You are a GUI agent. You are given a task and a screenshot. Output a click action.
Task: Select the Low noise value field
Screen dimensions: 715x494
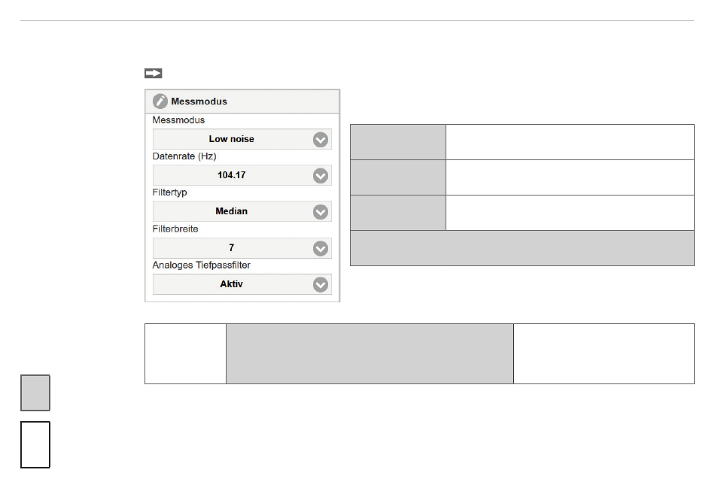point(242,139)
